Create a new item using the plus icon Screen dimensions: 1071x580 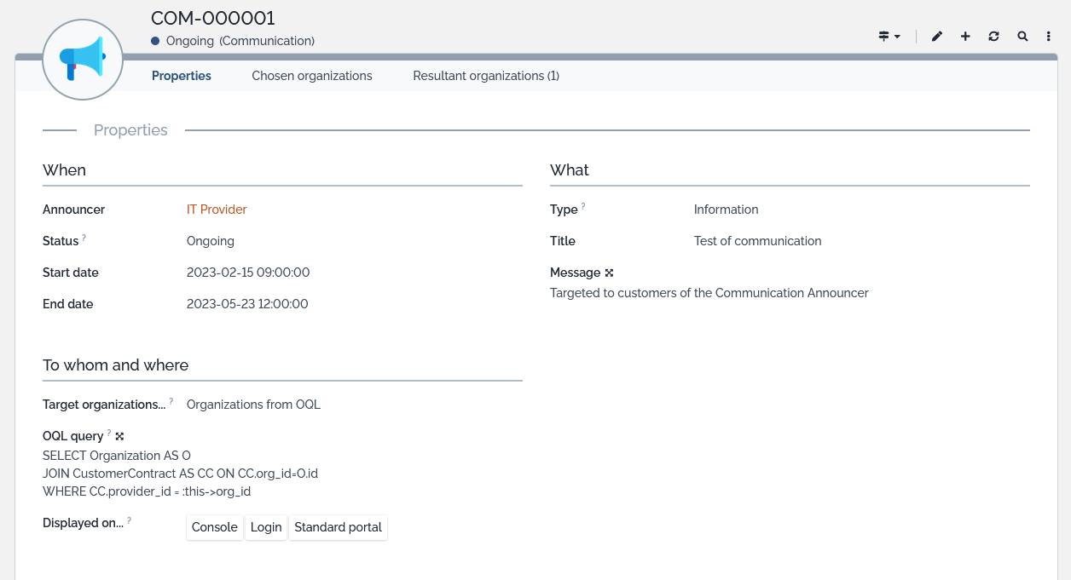pos(965,37)
